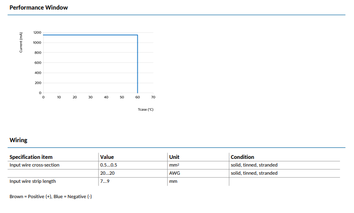
Task: Click the 20 tick on the temperature axis
Action: pyautogui.click(x=75, y=97)
